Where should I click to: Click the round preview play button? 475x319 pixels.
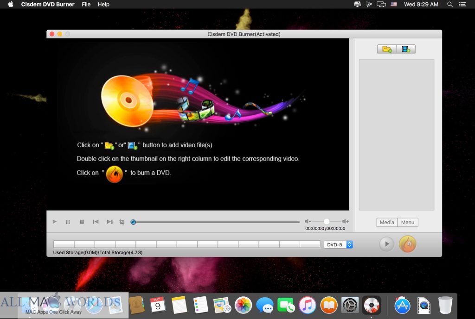386,244
